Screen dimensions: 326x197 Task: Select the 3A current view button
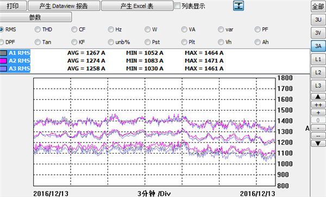point(318,46)
